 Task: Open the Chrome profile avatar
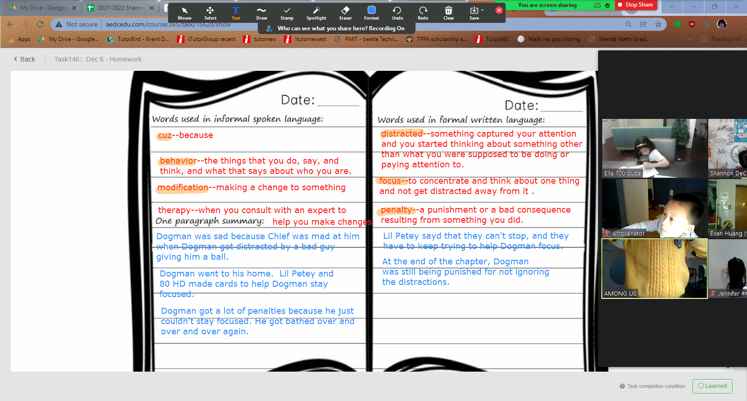[722, 24]
